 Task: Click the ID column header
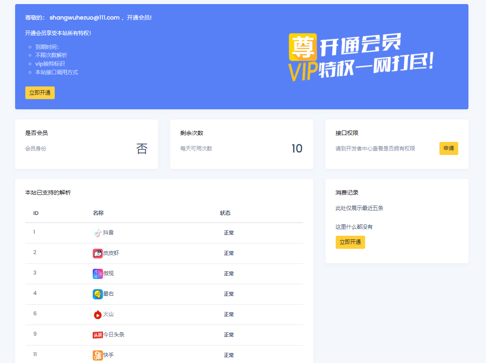pos(36,213)
